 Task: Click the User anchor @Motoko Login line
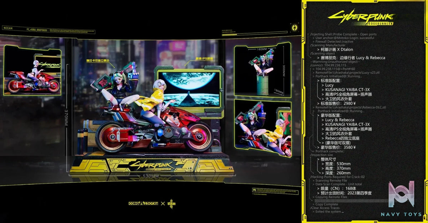click(x=343, y=38)
